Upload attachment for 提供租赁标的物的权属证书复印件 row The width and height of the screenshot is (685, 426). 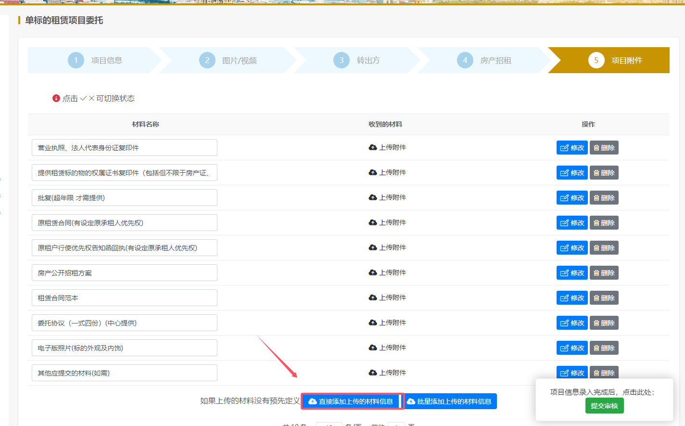387,172
